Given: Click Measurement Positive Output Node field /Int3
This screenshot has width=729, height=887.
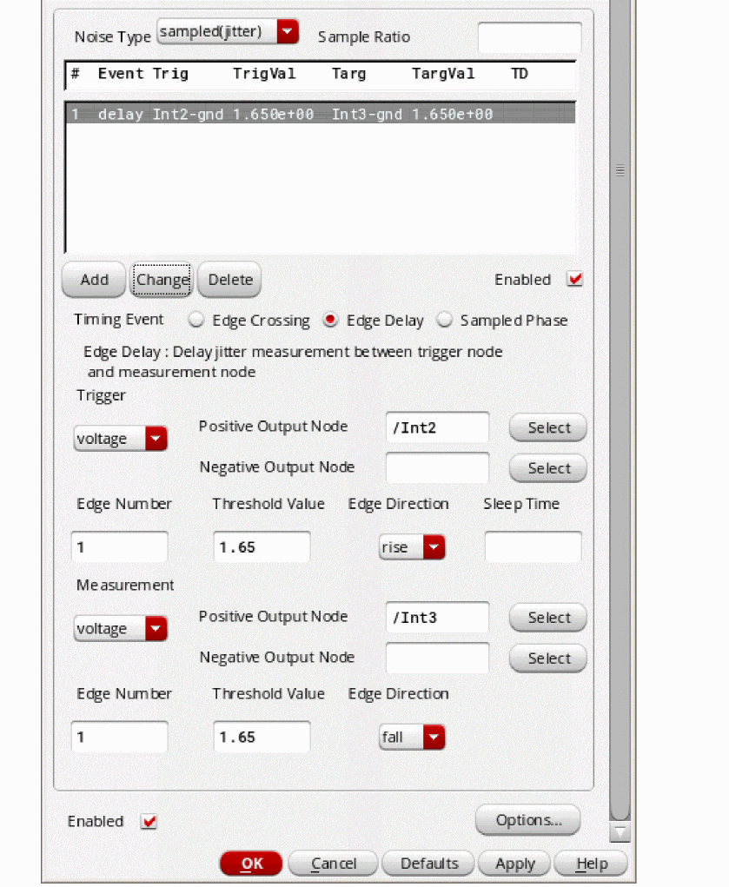Looking at the screenshot, I should click(x=437, y=617).
